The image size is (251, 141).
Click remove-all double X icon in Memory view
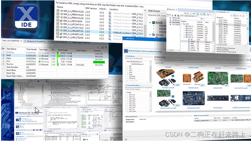click(x=178, y=16)
